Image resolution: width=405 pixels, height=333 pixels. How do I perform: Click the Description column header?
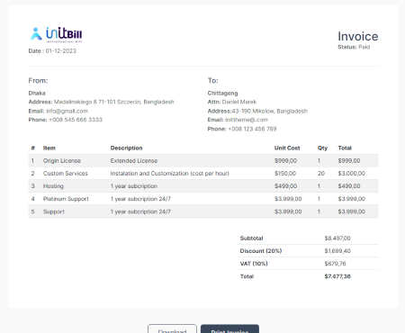point(126,148)
